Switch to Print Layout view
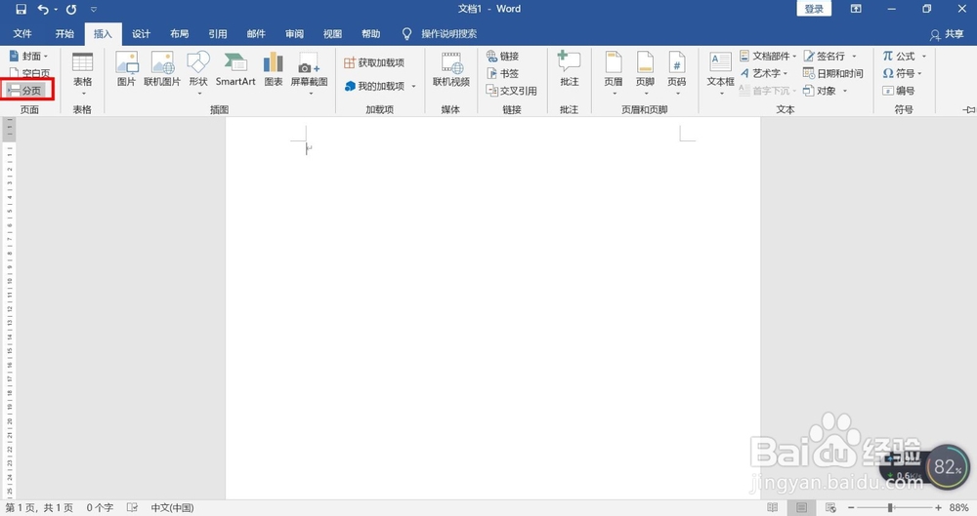977x516 pixels. [x=801, y=508]
